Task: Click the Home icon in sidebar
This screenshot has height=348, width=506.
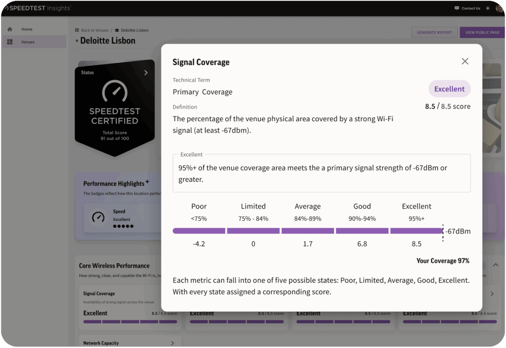Action: pos(10,29)
